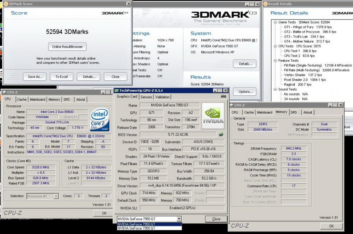Image resolution: width=353 pixels, height=234 pixels.
Task: Click OK in the CPU-Z memory timings window
Action: [x=332, y=226]
